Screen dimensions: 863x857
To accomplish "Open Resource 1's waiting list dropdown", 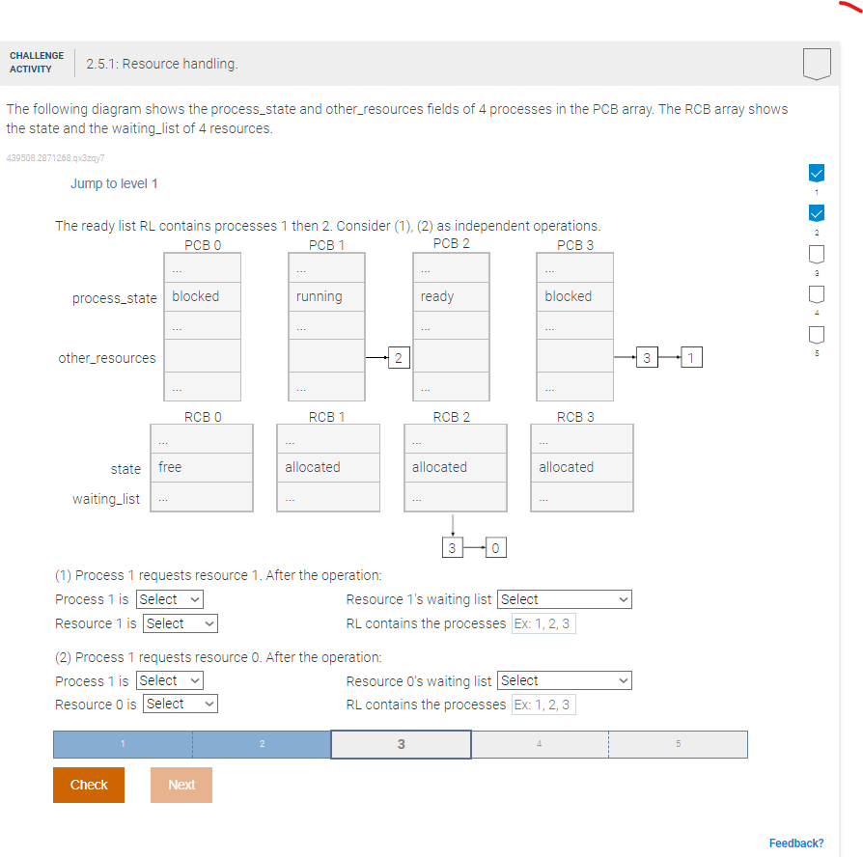I will pyautogui.click(x=564, y=598).
